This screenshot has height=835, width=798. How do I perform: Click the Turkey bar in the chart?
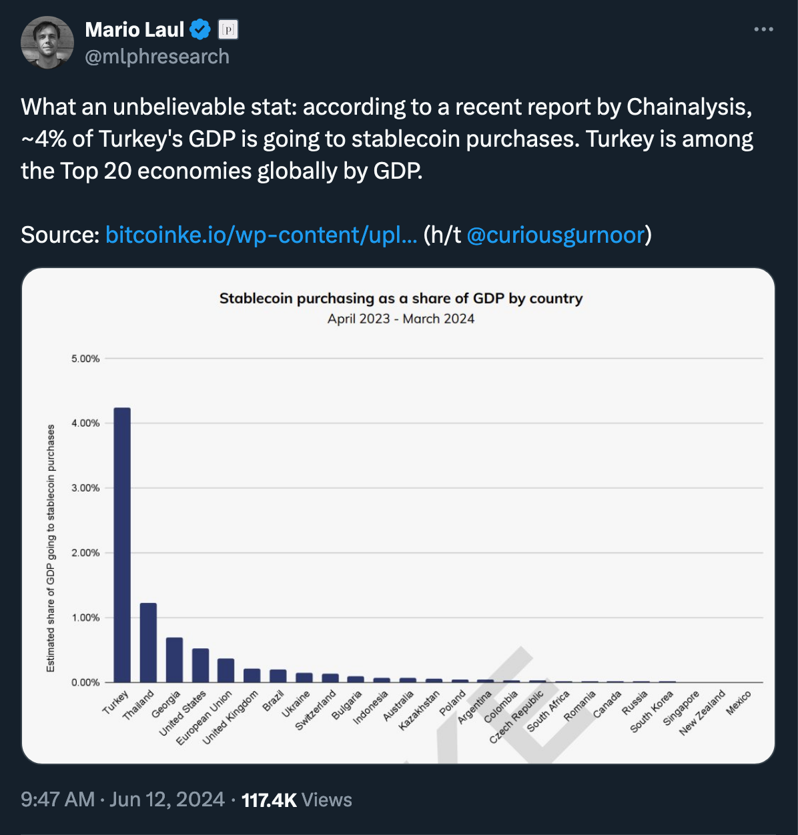pos(122,545)
